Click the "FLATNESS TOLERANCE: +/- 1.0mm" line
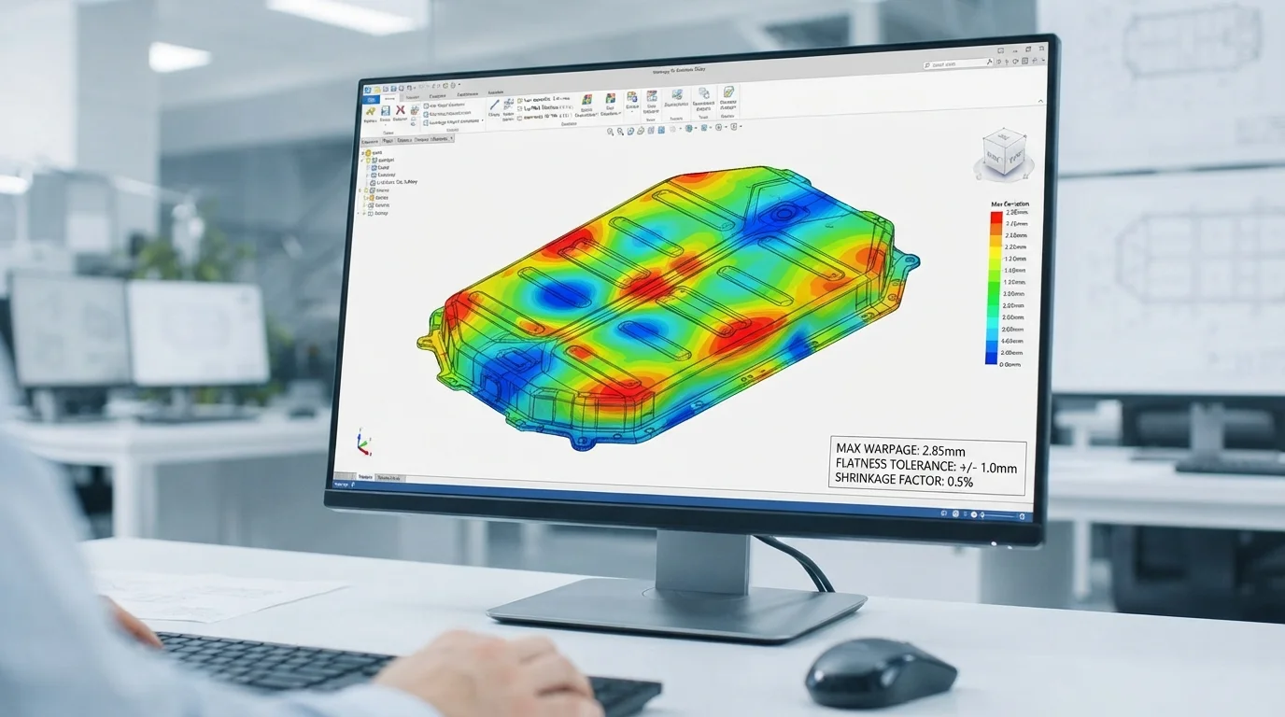 (x=926, y=467)
